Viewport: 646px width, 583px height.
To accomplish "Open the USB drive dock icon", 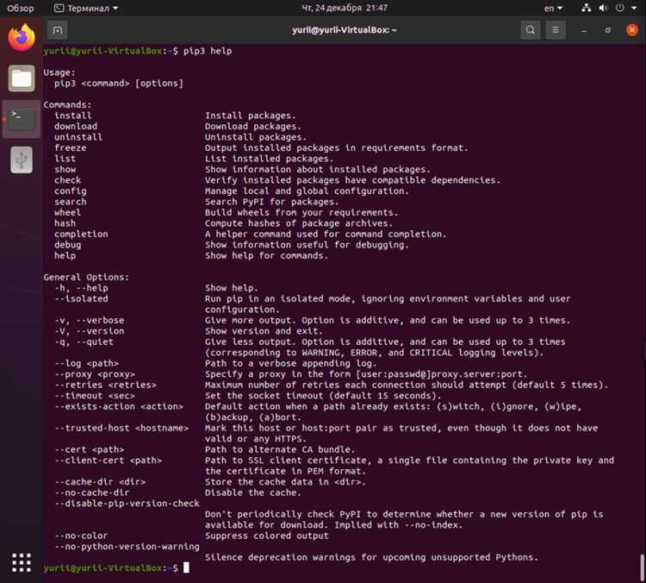I will tap(22, 160).
